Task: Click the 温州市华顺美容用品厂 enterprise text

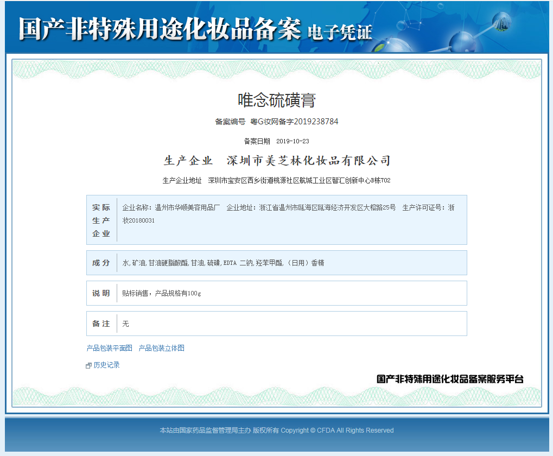Action: click(x=187, y=208)
